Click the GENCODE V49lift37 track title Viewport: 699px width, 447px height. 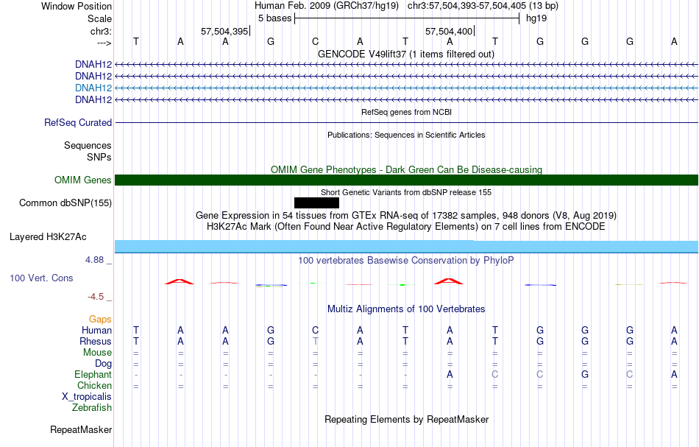406,54
